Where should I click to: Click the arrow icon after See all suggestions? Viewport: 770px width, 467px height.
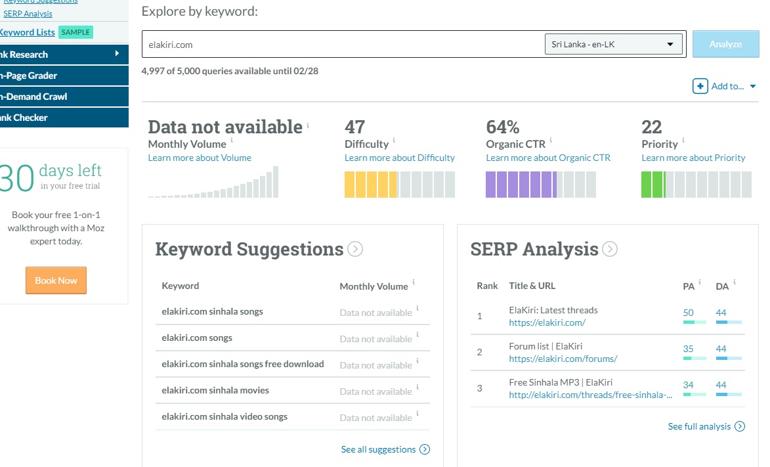point(425,449)
